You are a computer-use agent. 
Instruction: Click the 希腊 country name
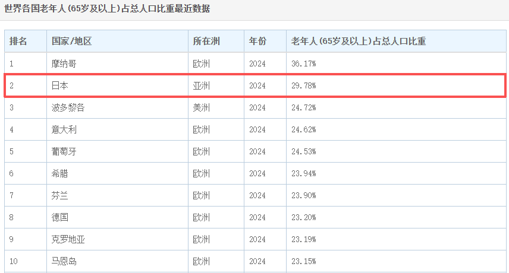pyautogui.click(x=60, y=173)
